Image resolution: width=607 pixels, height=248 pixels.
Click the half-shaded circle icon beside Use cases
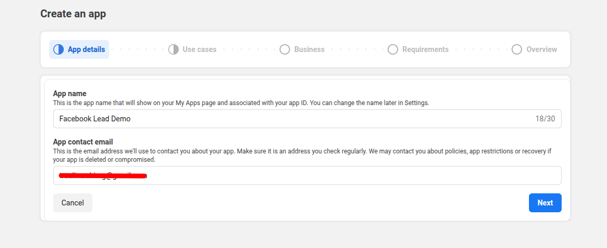(x=174, y=49)
